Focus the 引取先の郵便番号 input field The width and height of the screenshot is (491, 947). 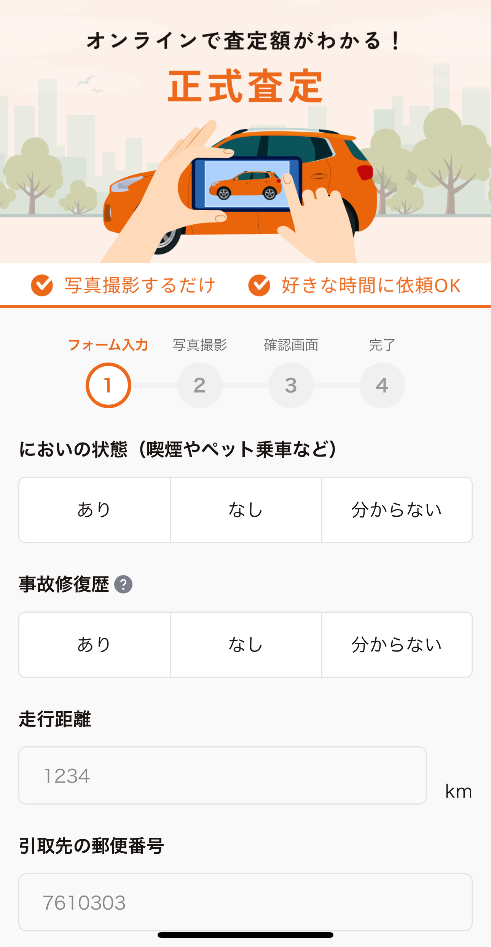pyautogui.click(x=245, y=902)
